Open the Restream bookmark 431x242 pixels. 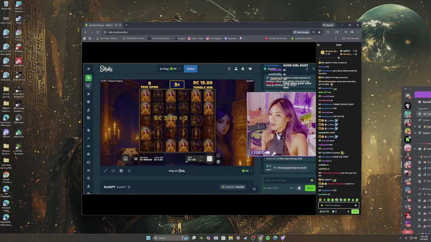[x=231, y=38]
